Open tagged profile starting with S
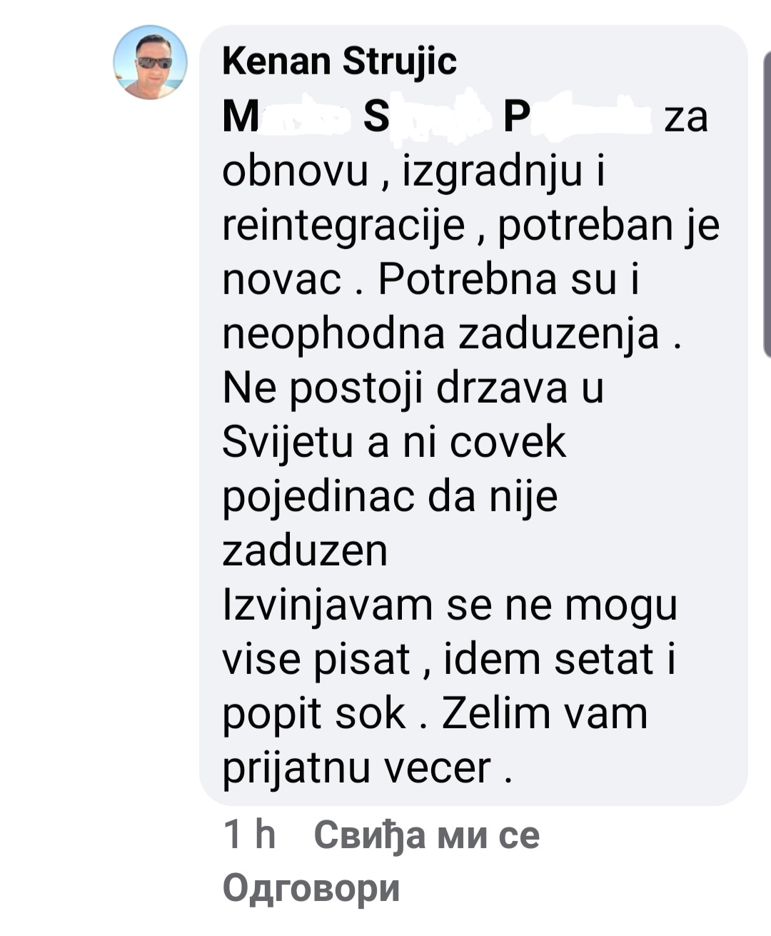The height and width of the screenshot is (936, 771). (424, 117)
